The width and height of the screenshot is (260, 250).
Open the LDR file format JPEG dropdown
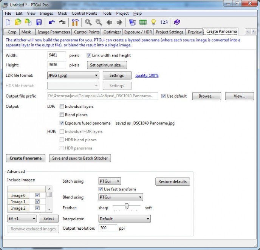(x=73, y=75)
